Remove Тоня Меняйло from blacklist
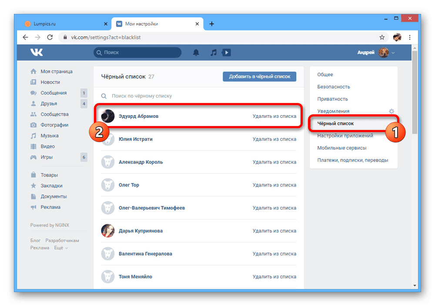 click(x=274, y=276)
